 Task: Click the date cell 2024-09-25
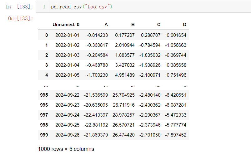[68, 125]
